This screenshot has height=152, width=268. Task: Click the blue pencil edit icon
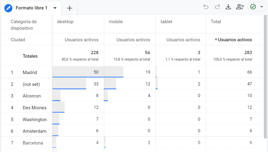click(x=8, y=8)
